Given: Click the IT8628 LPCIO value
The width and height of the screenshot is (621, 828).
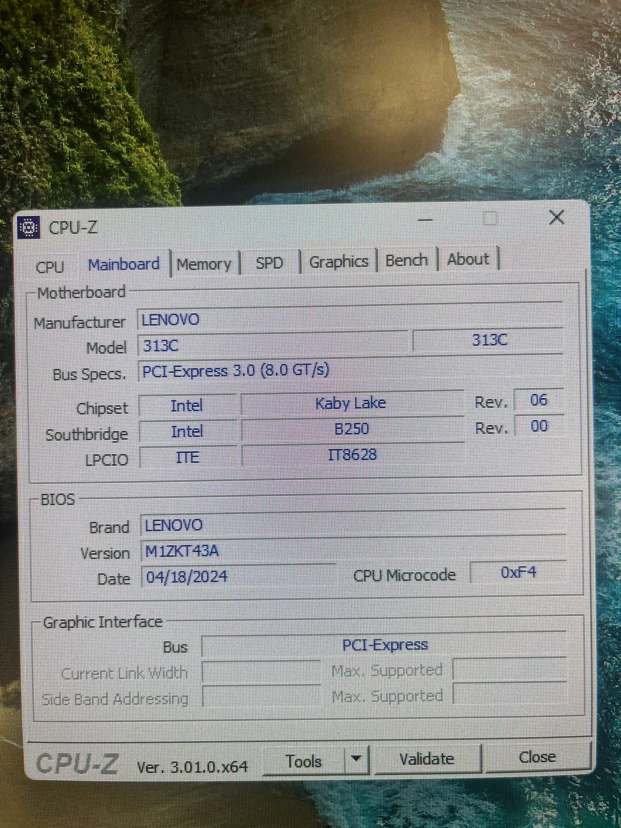Looking at the screenshot, I should click(351, 455).
